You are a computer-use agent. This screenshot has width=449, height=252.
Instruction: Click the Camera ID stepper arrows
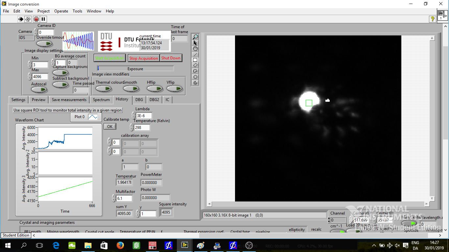(x=35, y=32)
